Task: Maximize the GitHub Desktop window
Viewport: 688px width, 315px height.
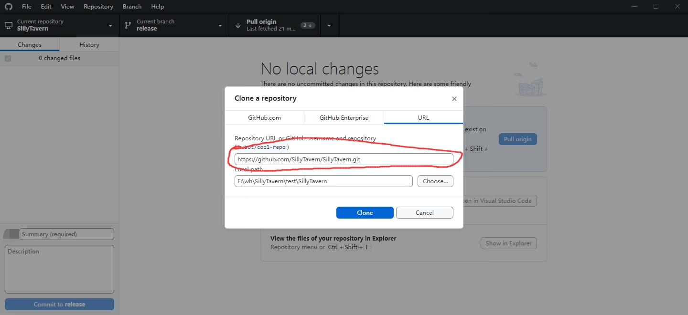Action: (x=656, y=7)
